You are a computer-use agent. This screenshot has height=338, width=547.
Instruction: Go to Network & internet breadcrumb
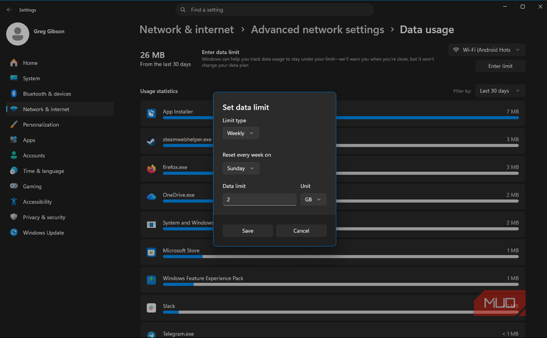(186, 30)
